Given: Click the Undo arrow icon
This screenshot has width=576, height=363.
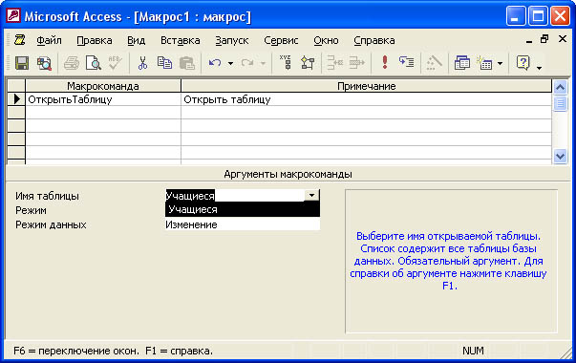Looking at the screenshot, I should (215, 63).
